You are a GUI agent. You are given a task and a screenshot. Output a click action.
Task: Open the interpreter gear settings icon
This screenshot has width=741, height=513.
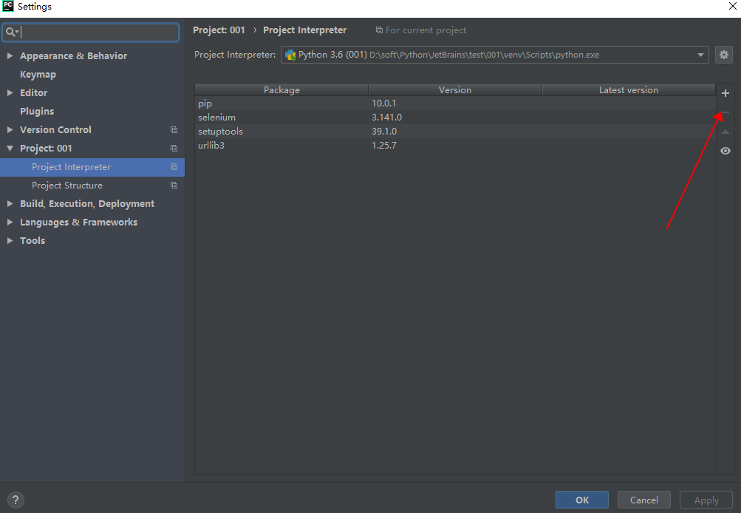pyautogui.click(x=724, y=55)
